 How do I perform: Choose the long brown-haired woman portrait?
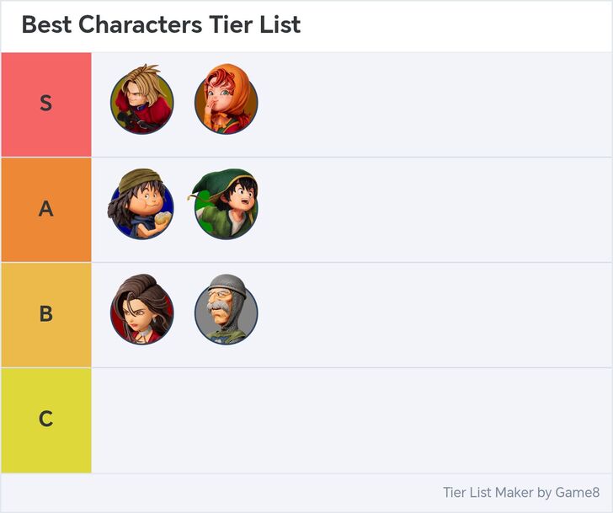(141, 313)
